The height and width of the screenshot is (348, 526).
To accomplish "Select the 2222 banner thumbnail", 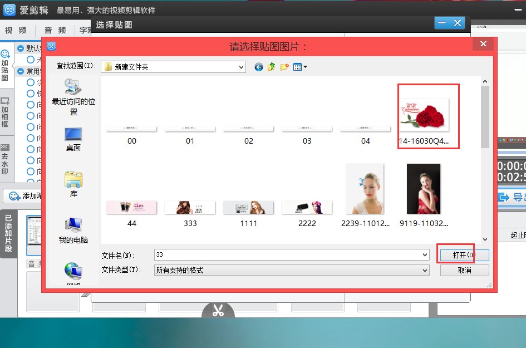I will (307, 208).
